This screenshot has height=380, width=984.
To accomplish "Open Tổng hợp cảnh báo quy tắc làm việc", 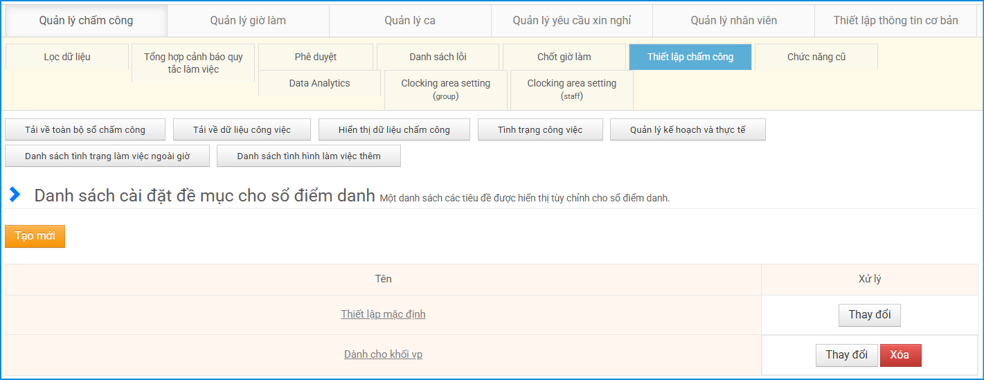I will [x=193, y=63].
